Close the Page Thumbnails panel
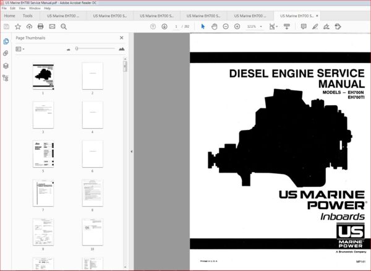The image size is (371, 271). [x=121, y=38]
